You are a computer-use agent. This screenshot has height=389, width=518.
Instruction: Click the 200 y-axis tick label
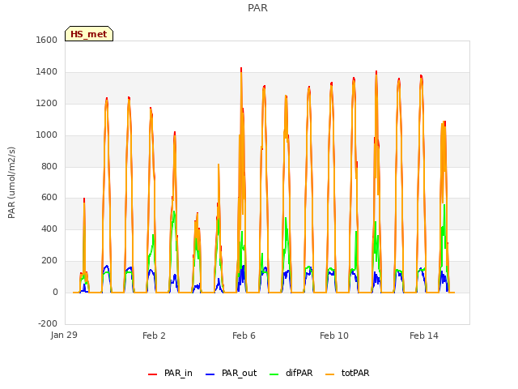click(49, 261)
